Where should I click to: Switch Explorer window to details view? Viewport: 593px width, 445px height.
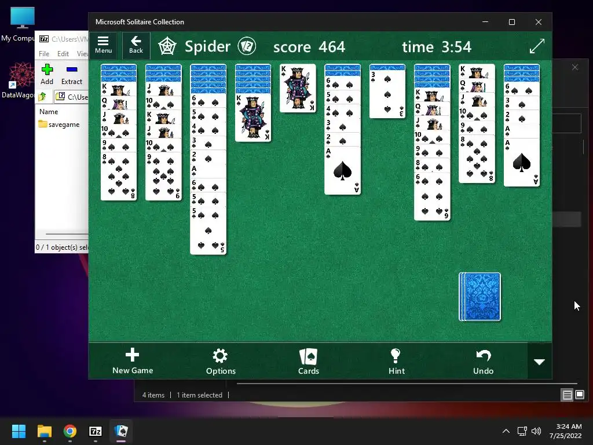568,395
